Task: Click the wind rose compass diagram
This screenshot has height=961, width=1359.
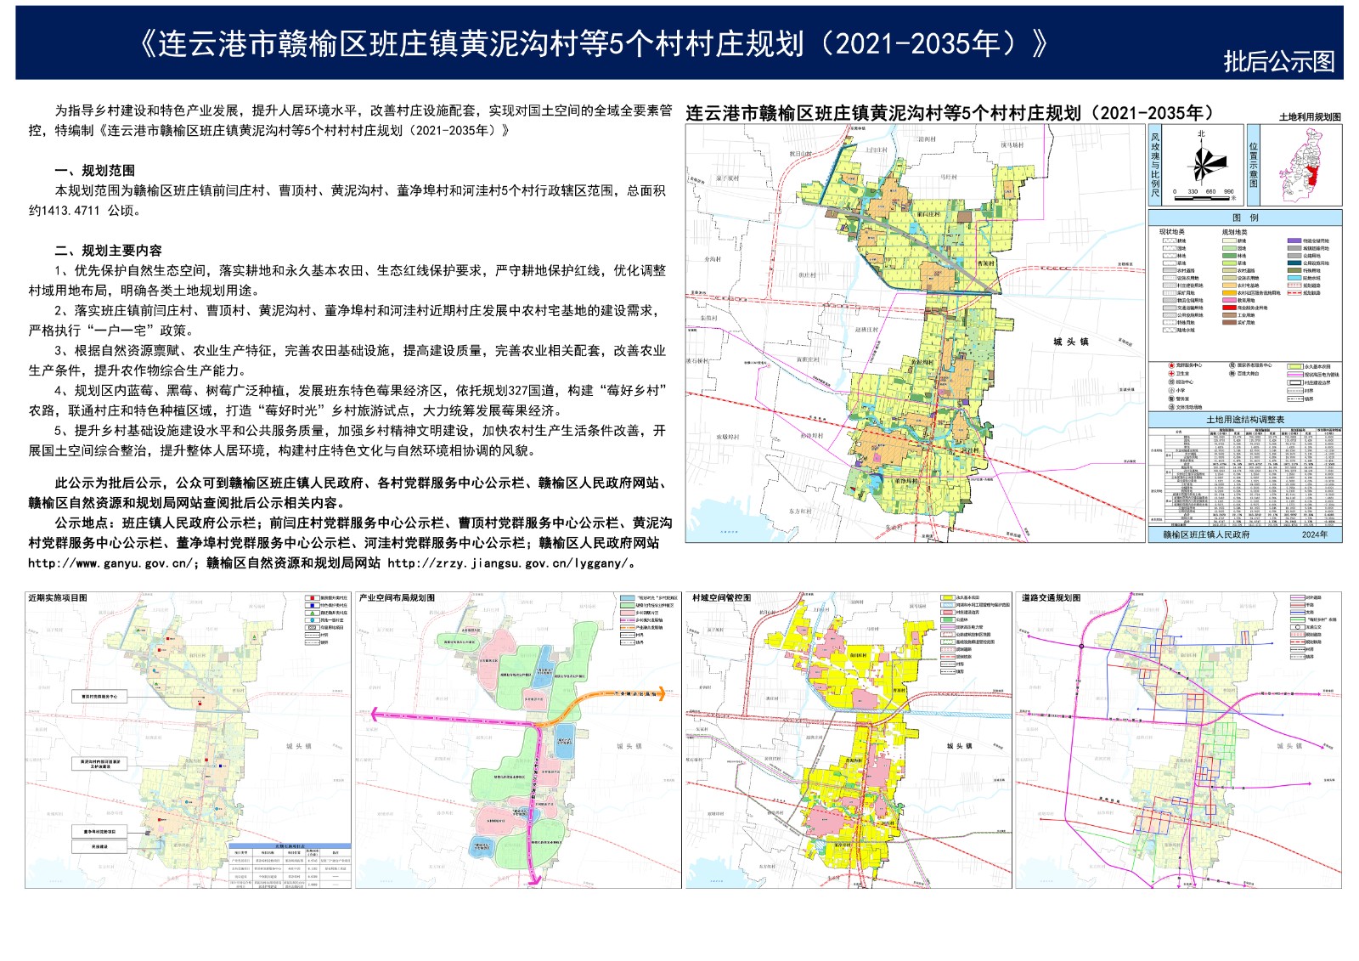Action: click(x=1203, y=165)
